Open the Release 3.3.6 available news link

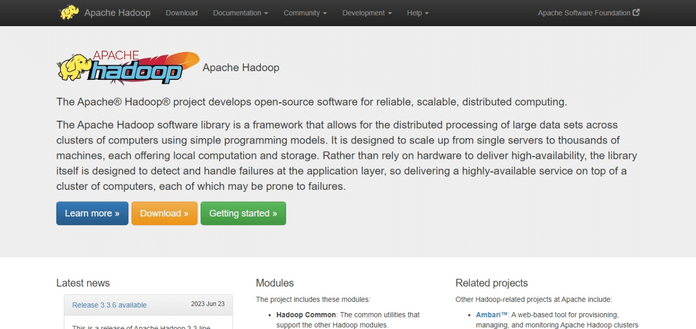pos(109,305)
